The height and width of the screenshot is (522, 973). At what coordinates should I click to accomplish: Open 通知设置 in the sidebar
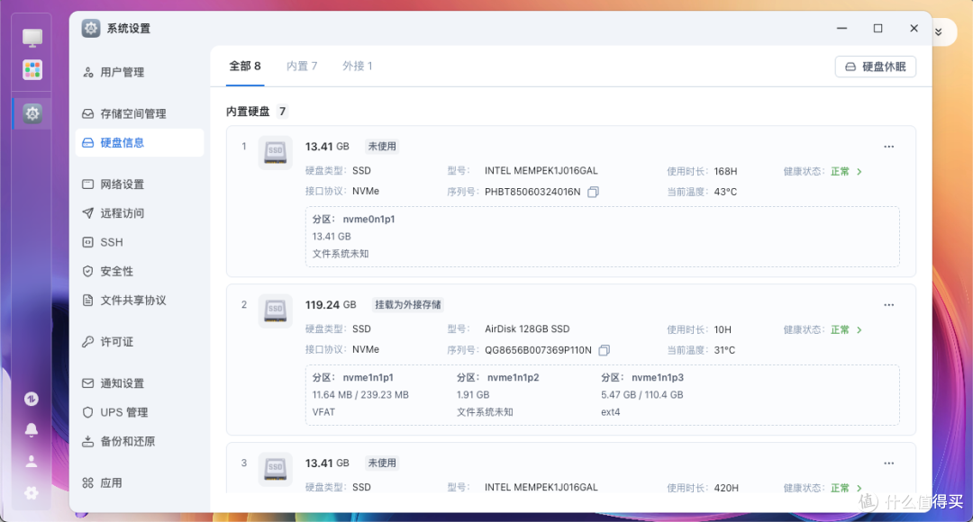[139, 383]
